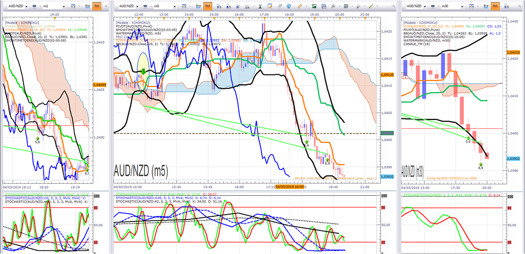Expand chart type arrow in m1 chart toolbar
This screenshot has width=525, height=254.
(x=79, y=6)
